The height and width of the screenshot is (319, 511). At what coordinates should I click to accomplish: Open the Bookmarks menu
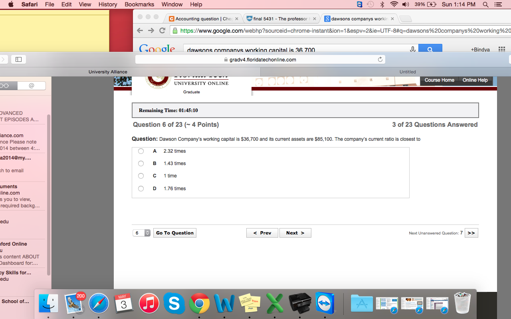tap(139, 4)
